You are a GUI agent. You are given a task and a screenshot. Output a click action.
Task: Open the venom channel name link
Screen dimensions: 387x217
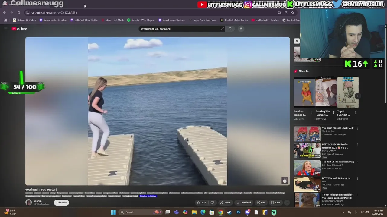point(38,201)
